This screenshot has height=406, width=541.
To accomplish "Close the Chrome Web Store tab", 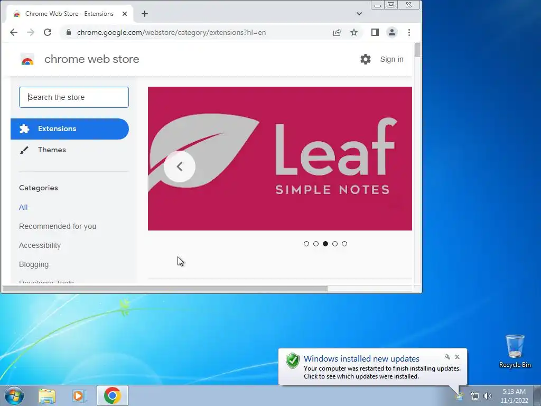I will click(125, 14).
